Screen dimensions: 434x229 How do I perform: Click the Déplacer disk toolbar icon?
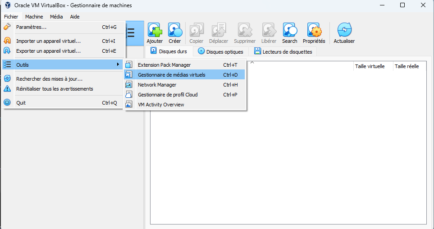[x=219, y=30]
